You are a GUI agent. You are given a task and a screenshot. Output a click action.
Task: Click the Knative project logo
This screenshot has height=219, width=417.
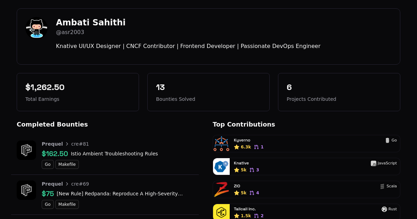221,167
